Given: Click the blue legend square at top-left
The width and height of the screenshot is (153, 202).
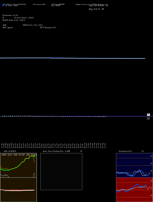Looking at the screenshot, I should pyautogui.click(x=3, y=5).
